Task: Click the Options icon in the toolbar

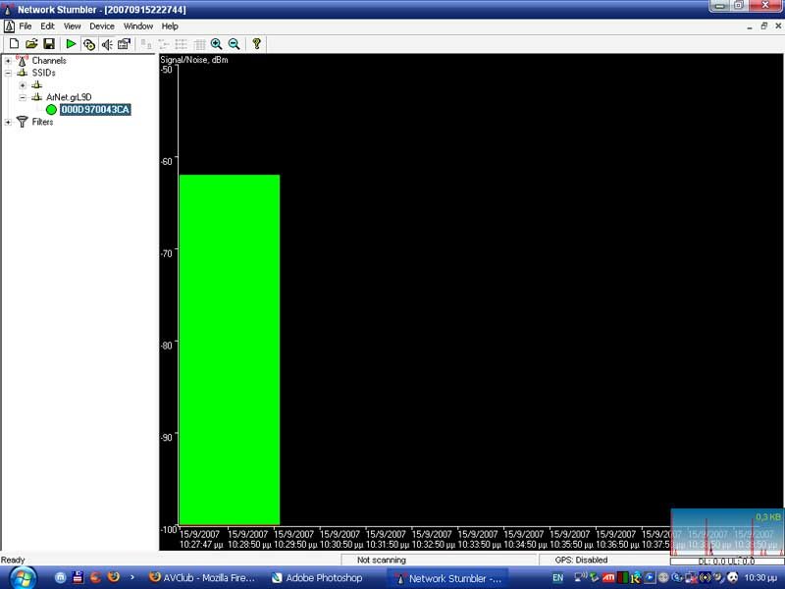Action: (x=125, y=44)
